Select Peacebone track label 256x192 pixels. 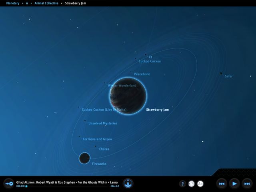[142, 74]
